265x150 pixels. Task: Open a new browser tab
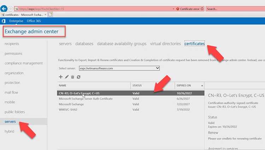coord(50,15)
